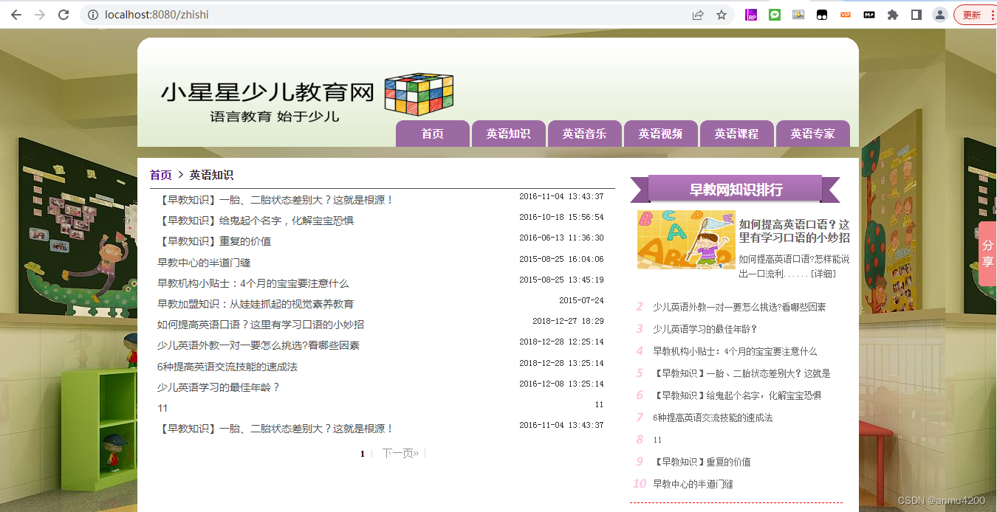997x512 pixels.
Task: Open the 英语视频 navigation tab
Action: (x=660, y=134)
